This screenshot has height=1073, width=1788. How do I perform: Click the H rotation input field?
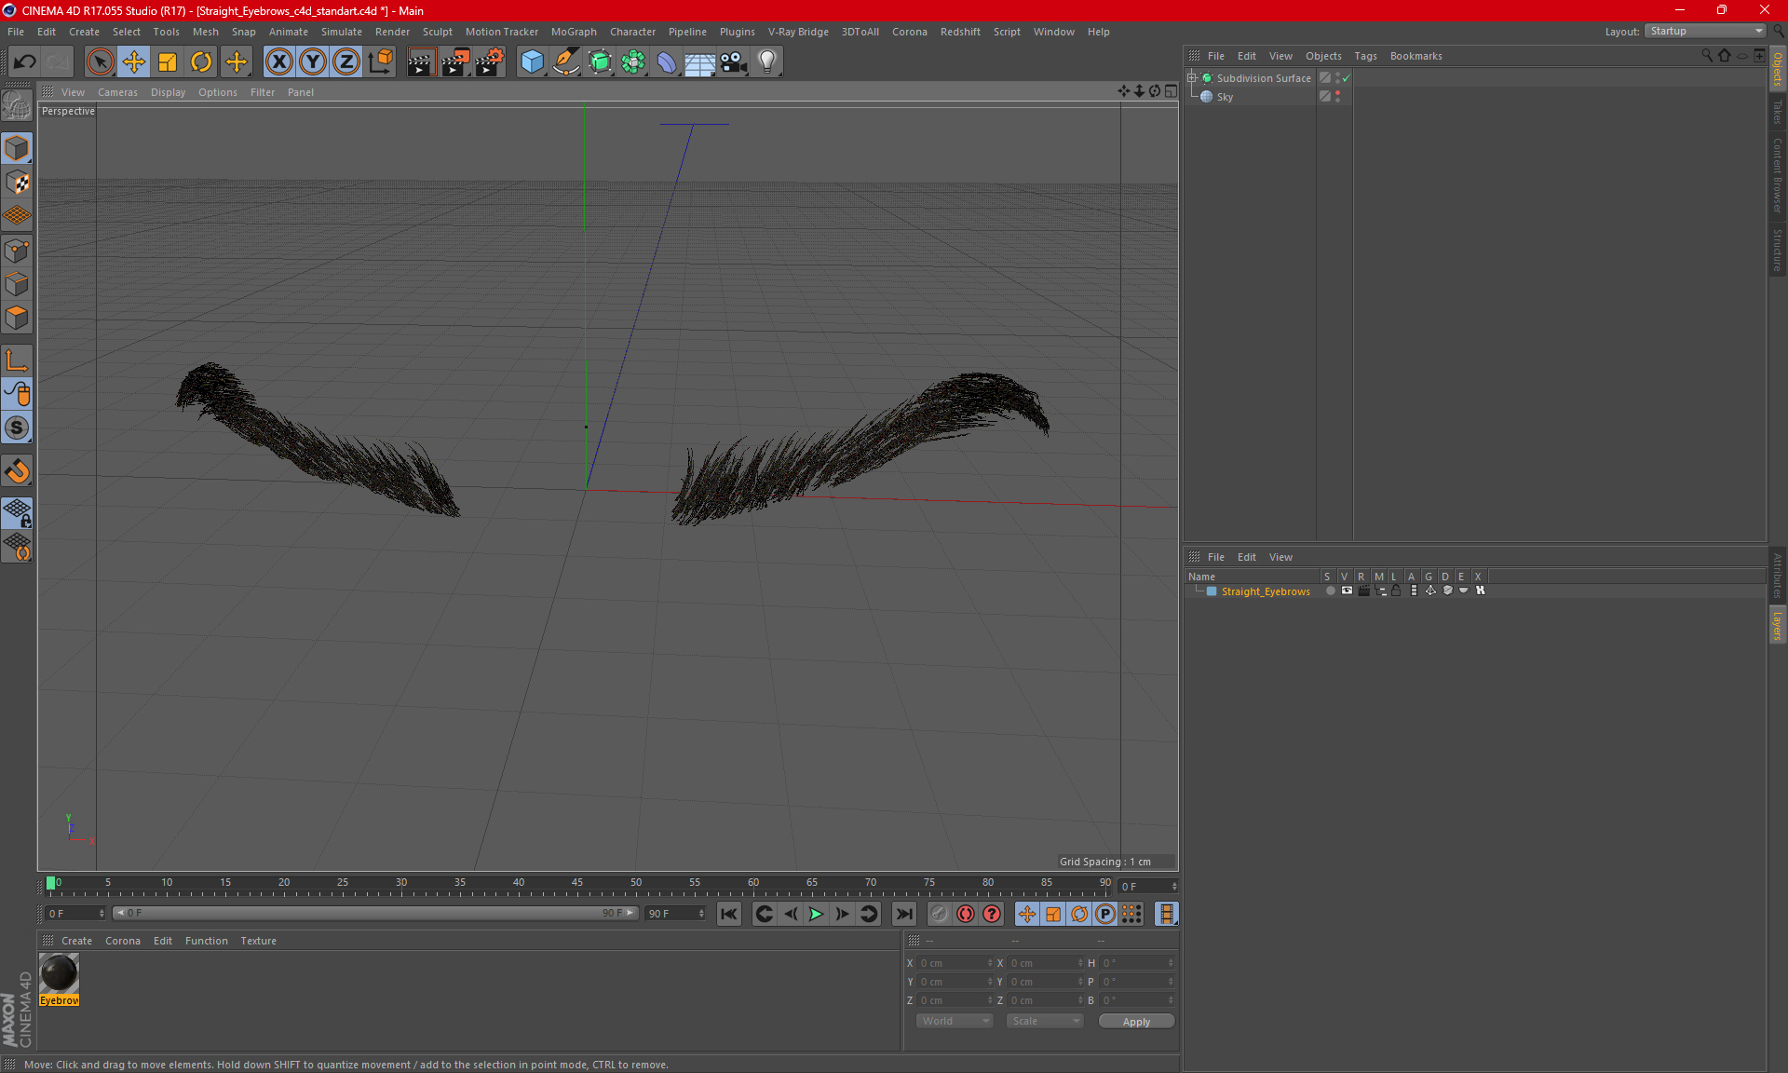(x=1137, y=963)
